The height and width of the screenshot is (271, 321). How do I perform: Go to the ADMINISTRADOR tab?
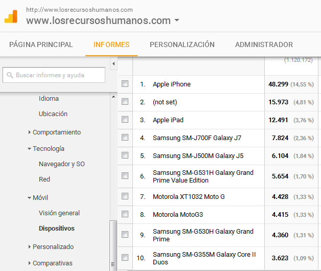coord(264,44)
